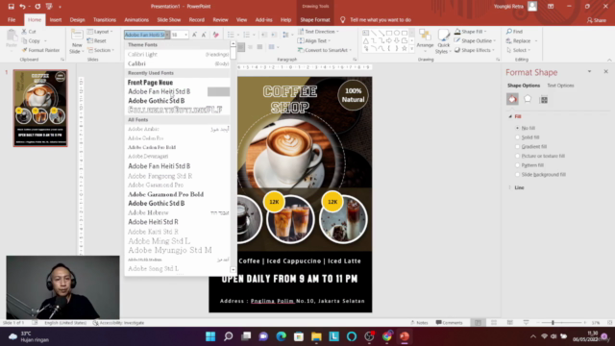
Task: Click Comments button in status bar
Action: [x=450, y=323]
